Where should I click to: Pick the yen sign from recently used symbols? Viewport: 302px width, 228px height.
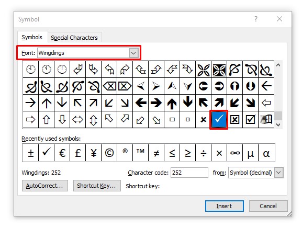tap(93, 153)
